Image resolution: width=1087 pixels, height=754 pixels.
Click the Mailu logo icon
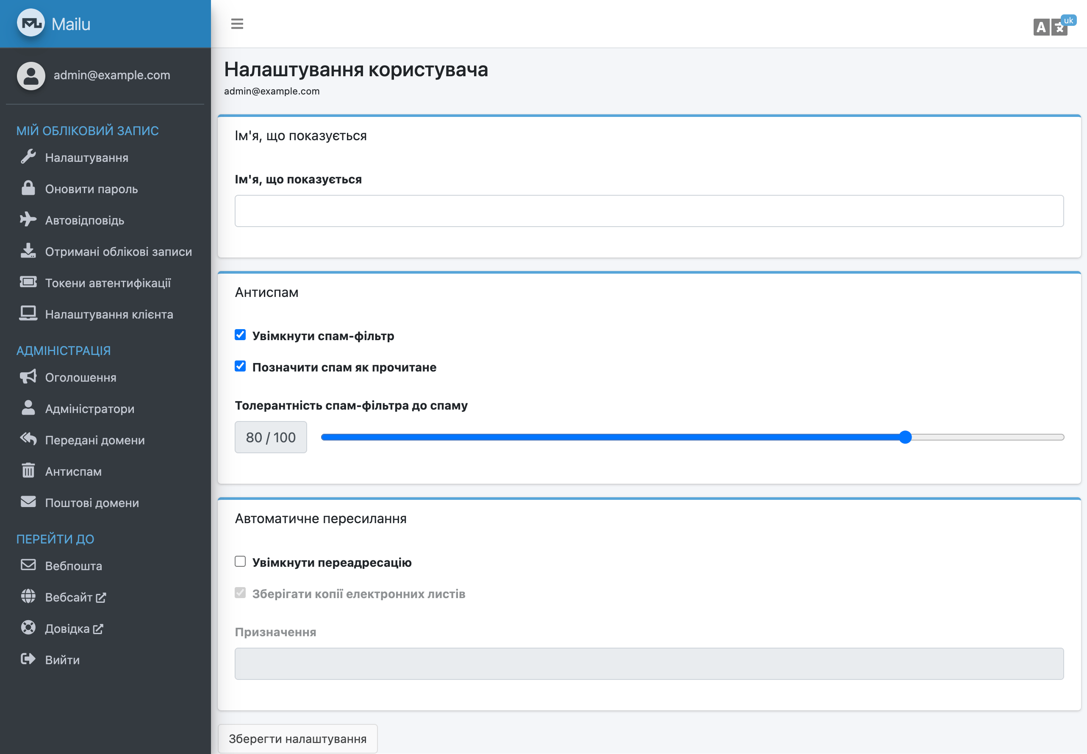tap(31, 23)
